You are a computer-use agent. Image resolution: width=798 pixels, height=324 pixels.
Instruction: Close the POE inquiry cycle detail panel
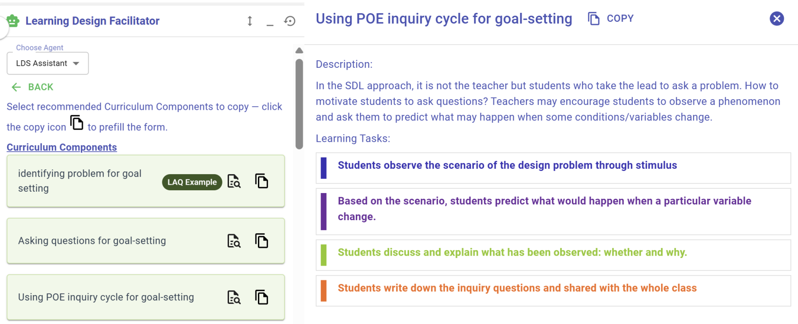[777, 19]
